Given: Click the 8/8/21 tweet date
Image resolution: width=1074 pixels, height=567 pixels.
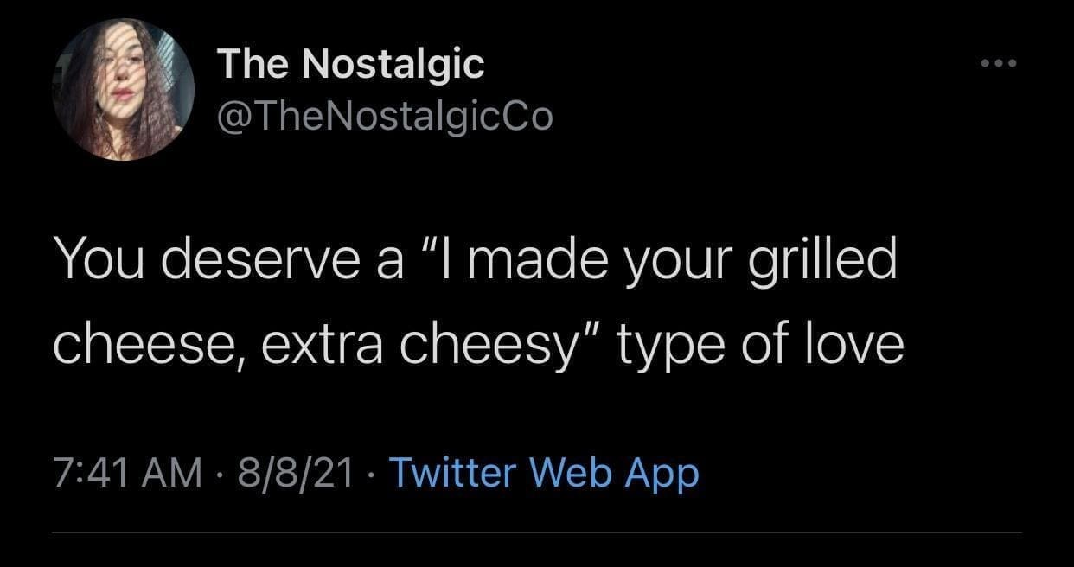Looking at the screenshot, I should click(288, 472).
